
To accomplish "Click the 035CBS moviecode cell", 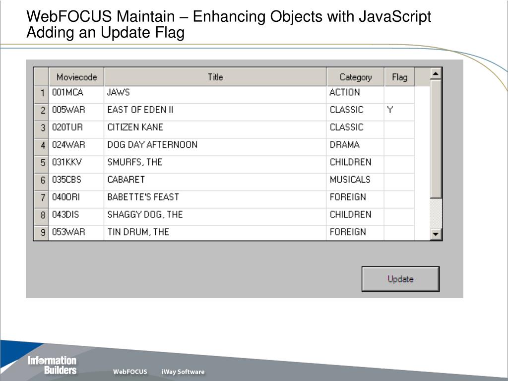I will pos(76,183).
